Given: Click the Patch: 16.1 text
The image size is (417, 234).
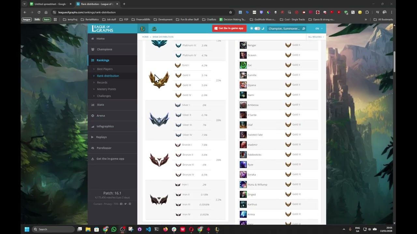Looking at the screenshot, I should tap(112, 193).
